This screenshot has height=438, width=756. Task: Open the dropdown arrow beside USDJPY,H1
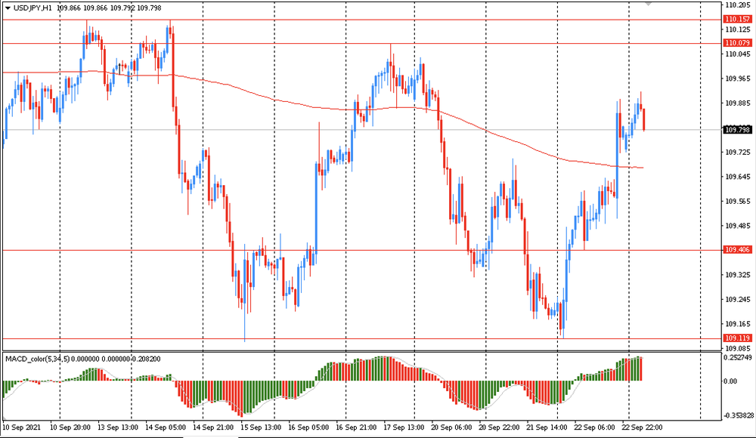pyautogui.click(x=8, y=8)
